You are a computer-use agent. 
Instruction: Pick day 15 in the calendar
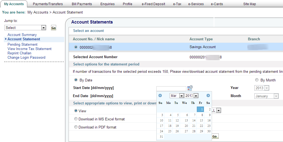(x=200, y=120)
